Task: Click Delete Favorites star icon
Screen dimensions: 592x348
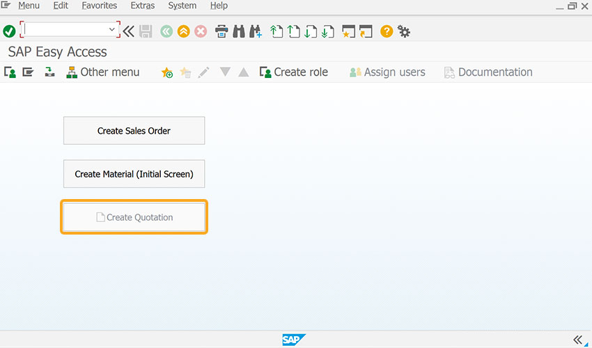Action: point(185,72)
